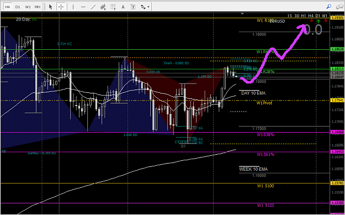Select the Fibonacci retracement tool
Viewport: 345px width, 215px height.
point(113,7)
